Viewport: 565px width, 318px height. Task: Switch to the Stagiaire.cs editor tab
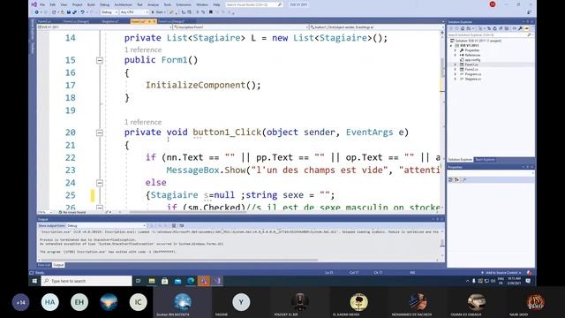pyautogui.click(x=110, y=21)
